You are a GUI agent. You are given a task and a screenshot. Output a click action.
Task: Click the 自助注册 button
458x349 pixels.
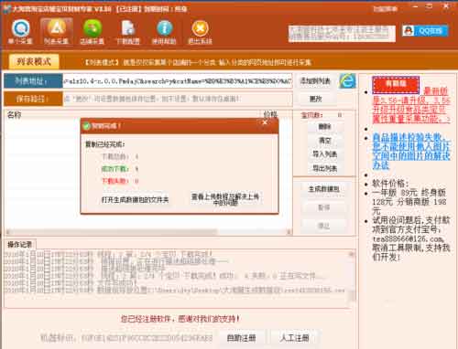click(242, 338)
